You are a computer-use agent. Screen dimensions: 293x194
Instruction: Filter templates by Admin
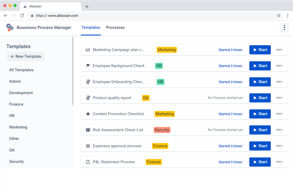15,81
